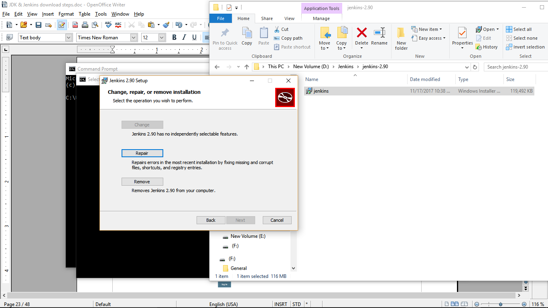
Task: Open the Table menu in Writer
Action: tap(85, 14)
